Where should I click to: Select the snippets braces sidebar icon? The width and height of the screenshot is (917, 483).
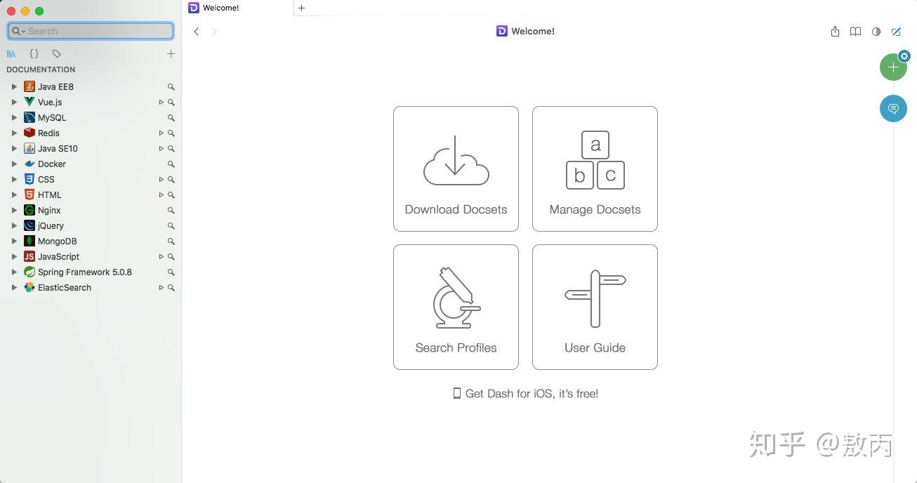[34, 53]
